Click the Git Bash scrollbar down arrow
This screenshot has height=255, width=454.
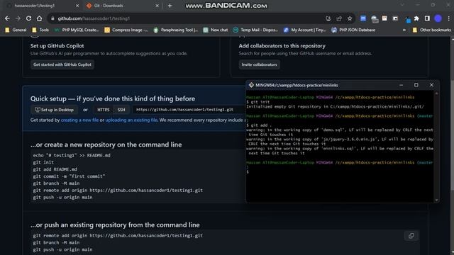pos(437,200)
